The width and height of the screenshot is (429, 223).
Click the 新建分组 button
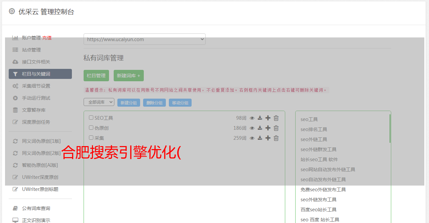pyautogui.click(x=129, y=103)
